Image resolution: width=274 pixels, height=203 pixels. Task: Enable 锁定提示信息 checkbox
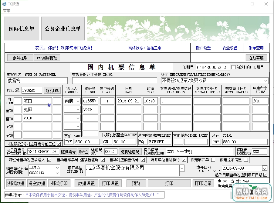pyautogui.click(x=246, y=160)
